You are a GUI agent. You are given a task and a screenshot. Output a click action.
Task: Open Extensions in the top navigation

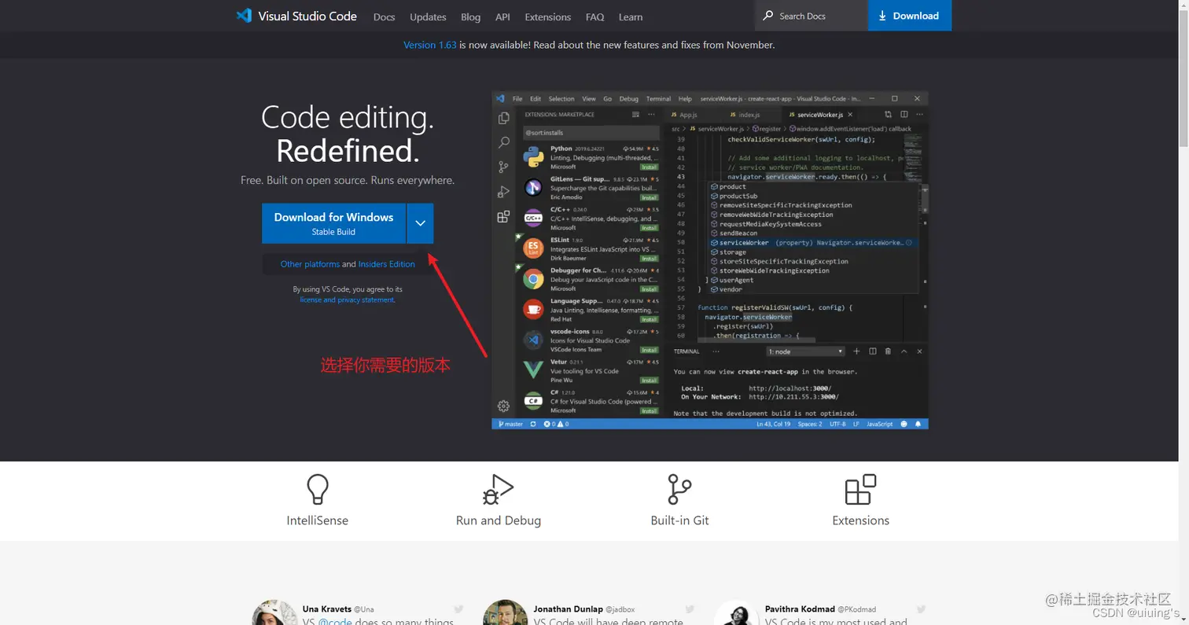click(547, 17)
